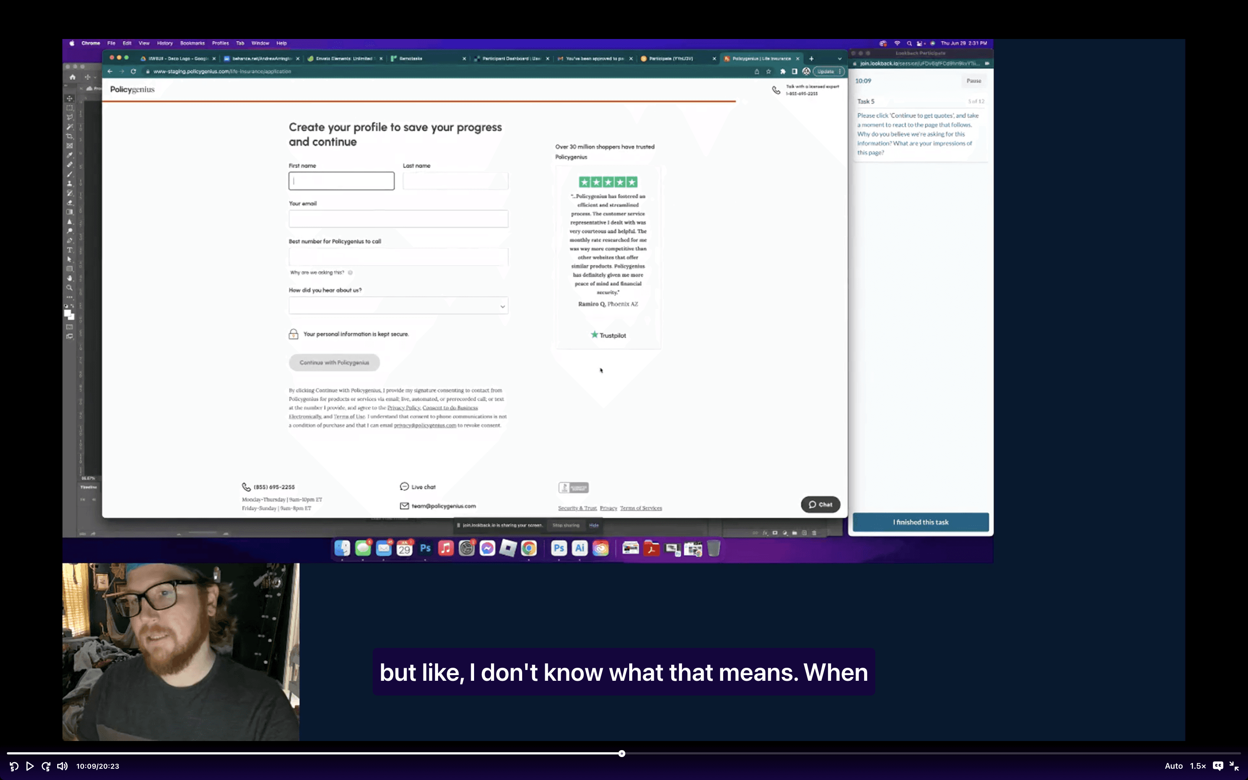Click the First name input field
Image resolution: width=1248 pixels, height=780 pixels.
click(341, 181)
